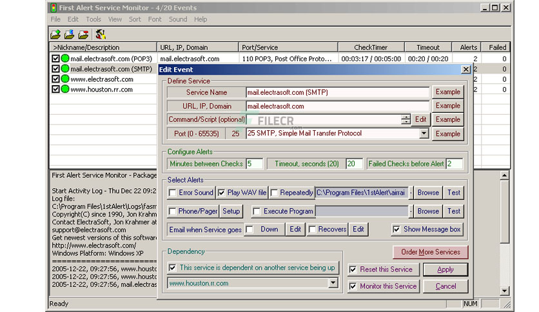Enable the Repeatedly checkbox
This screenshot has height=312, width=539.
pyautogui.click(x=274, y=193)
